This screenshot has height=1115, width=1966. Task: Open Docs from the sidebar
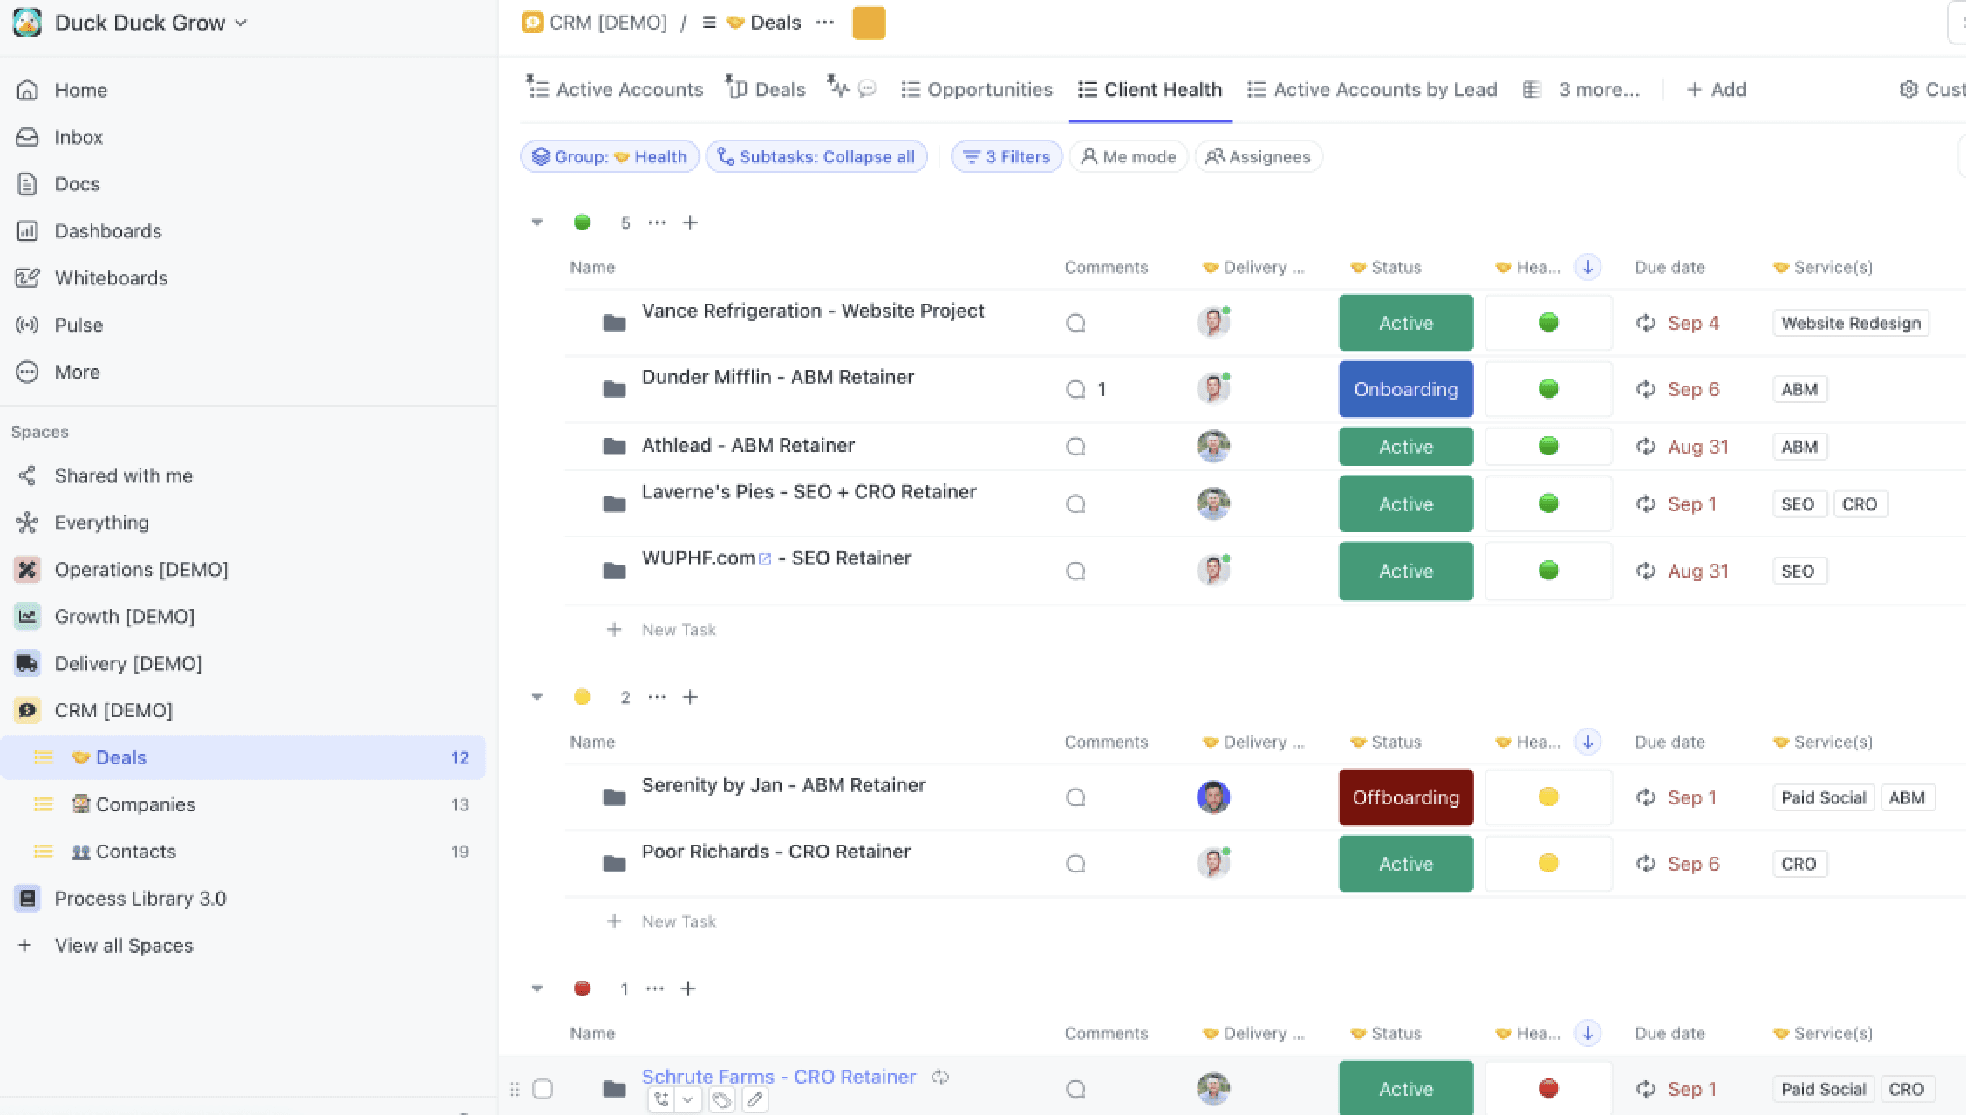(x=77, y=184)
